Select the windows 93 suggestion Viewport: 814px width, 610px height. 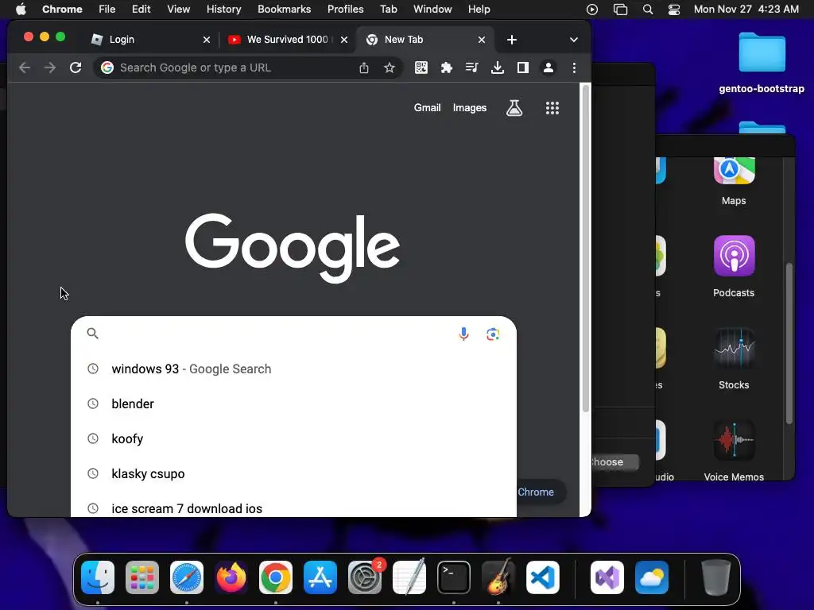pos(293,369)
